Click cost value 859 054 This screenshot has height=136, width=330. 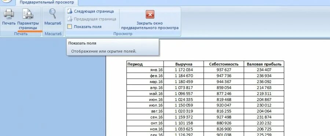tap(224, 87)
